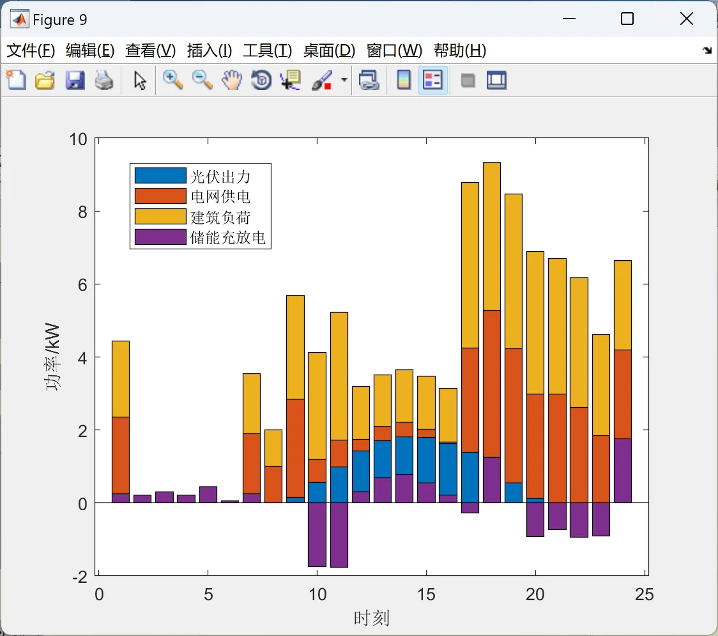
Task: Open the 文件(F) menu
Action: (x=31, y=50)
